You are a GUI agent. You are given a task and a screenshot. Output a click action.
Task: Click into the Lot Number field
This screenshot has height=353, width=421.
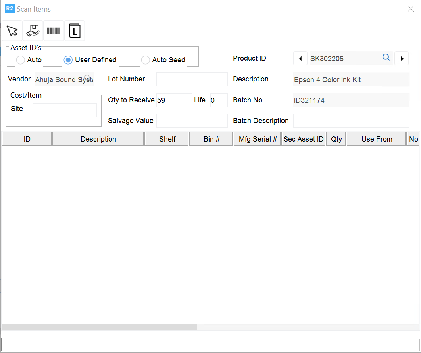coord(192,79)
